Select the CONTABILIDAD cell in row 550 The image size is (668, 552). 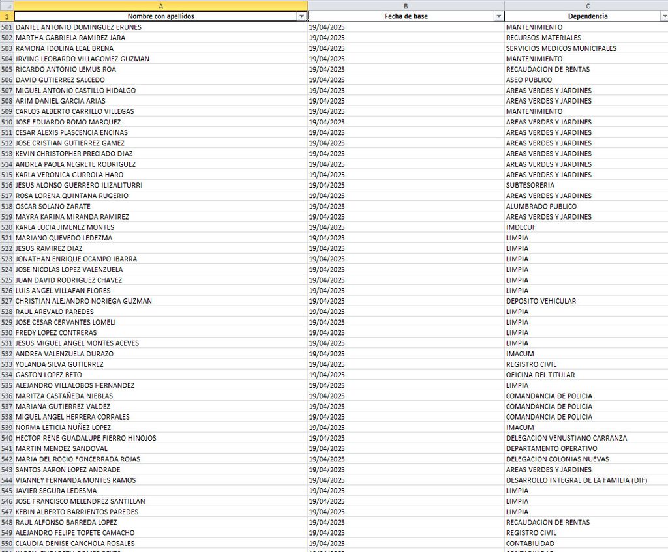point(586,544)
